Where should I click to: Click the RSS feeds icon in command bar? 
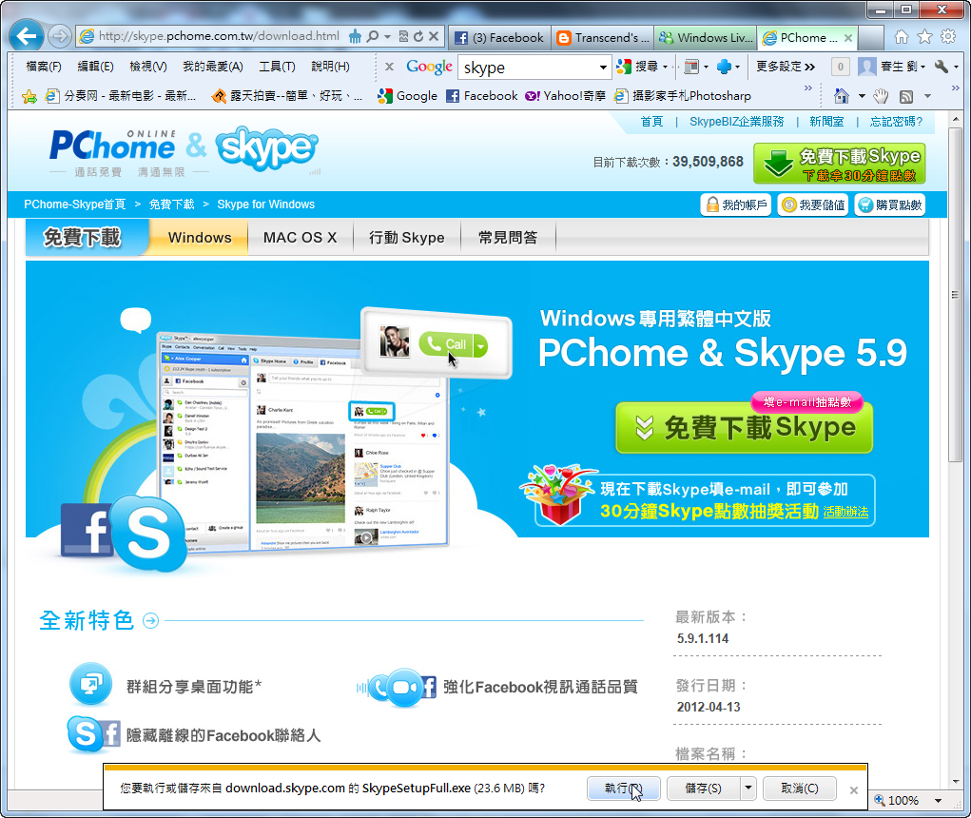(906, 97)
